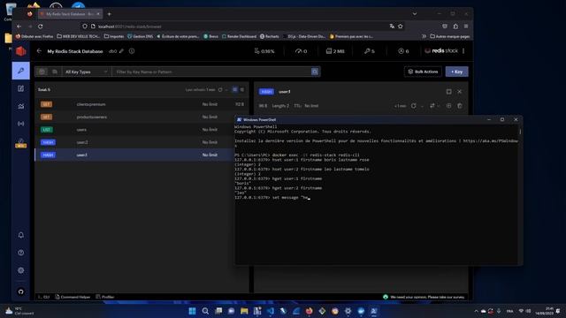
Task: Select the My Redis Stack Database browser tab
Action: coord(70,14)
